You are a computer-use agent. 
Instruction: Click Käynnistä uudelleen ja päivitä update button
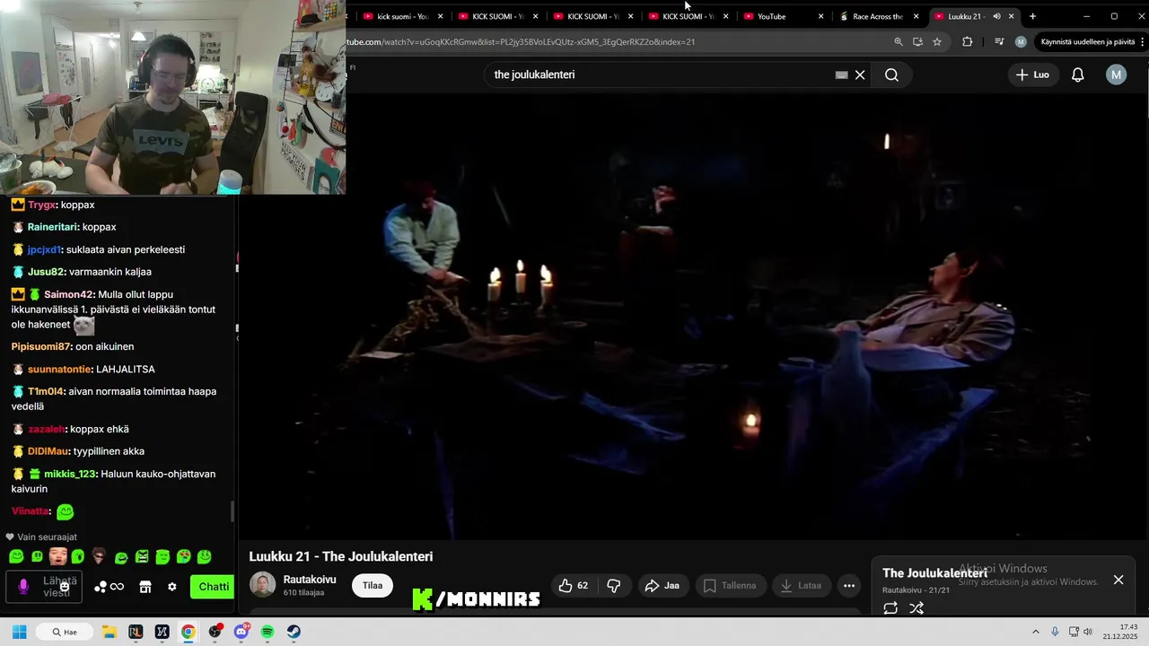(1089, 41)
